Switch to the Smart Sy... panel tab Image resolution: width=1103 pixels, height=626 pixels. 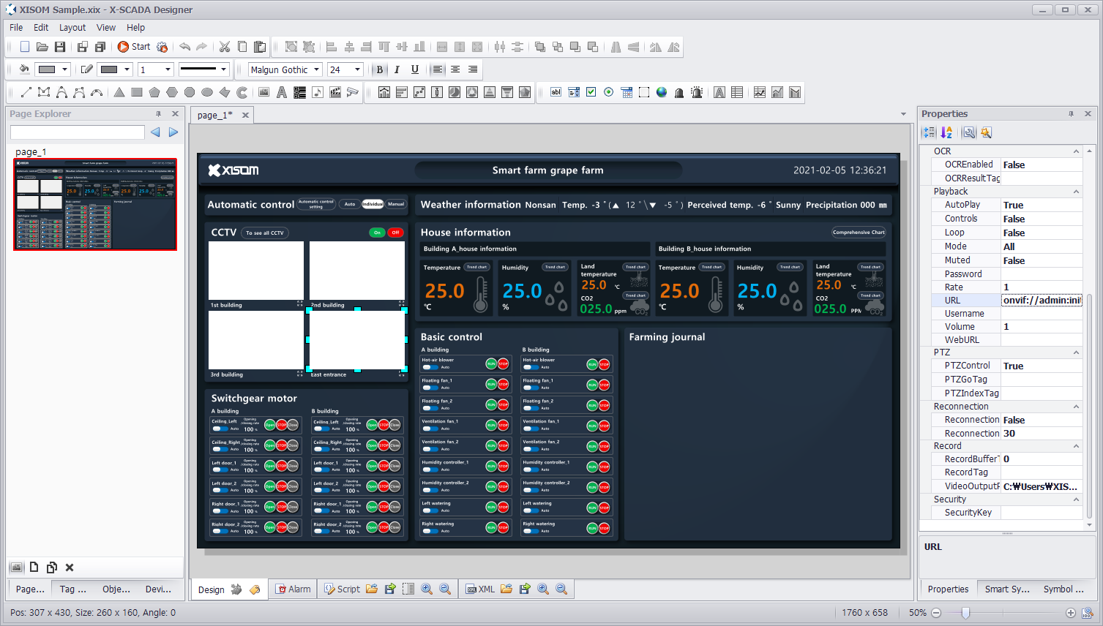(x=1007, y=589)
